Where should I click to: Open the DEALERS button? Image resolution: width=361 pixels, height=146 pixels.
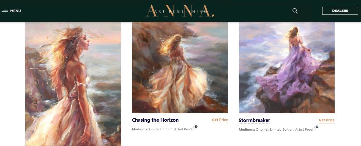(x=340, y=11)
